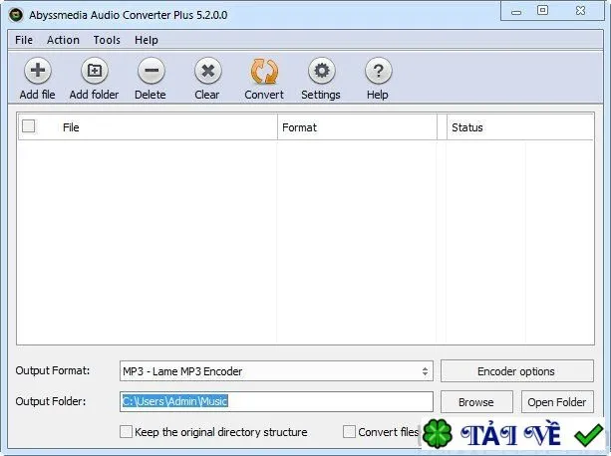Minimize the Audio Converter window

516,12
